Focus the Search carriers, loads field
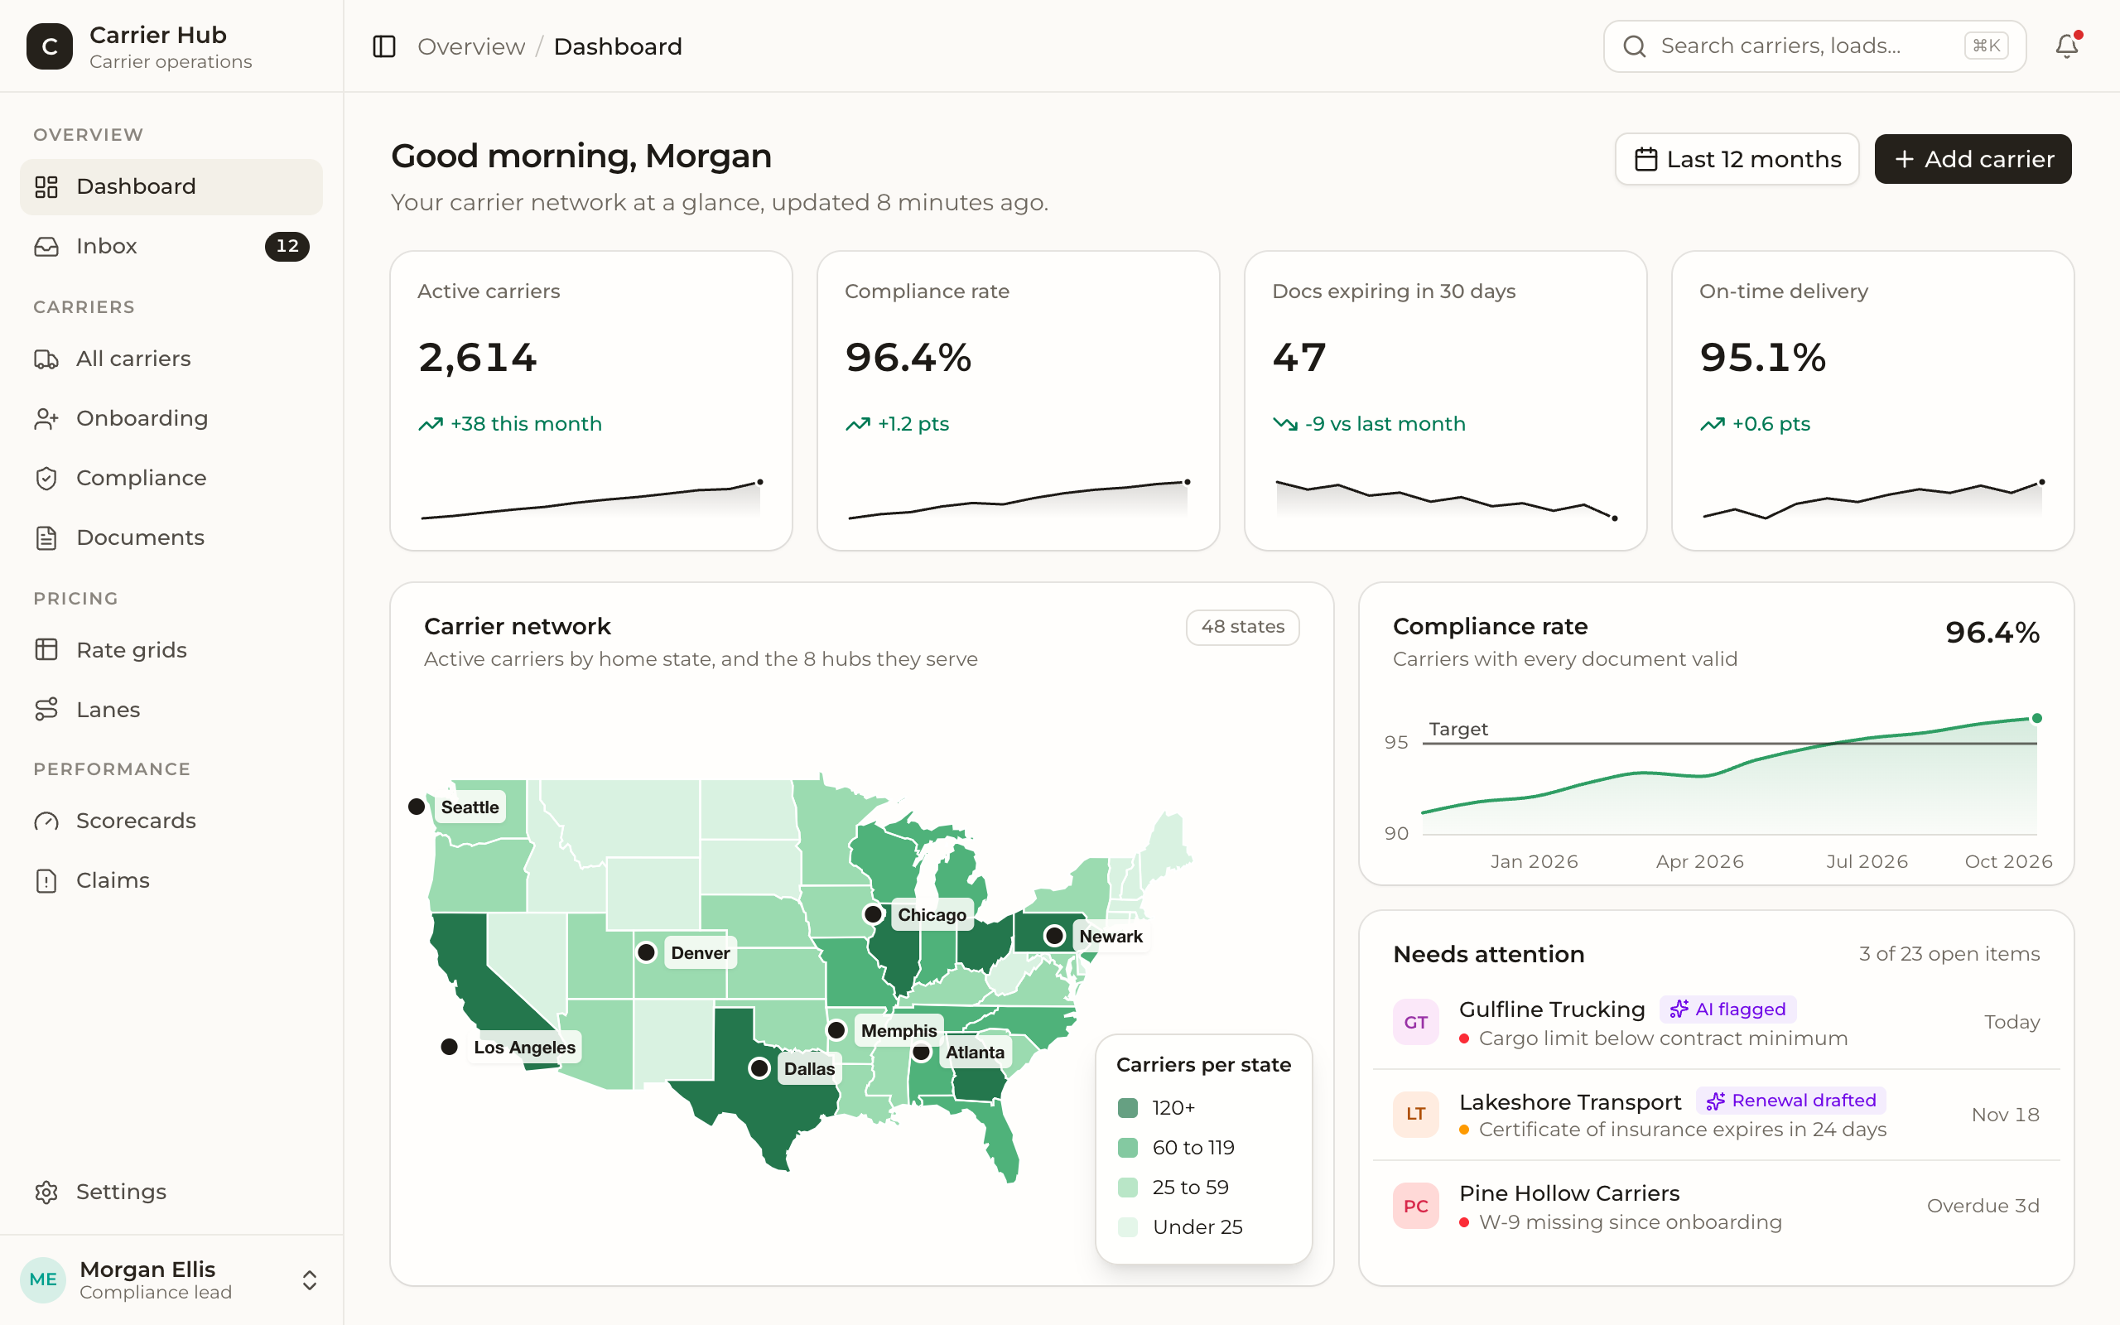This screenshot has height=1325, width=2120. pyautogui.click(x=1814, y=46)
